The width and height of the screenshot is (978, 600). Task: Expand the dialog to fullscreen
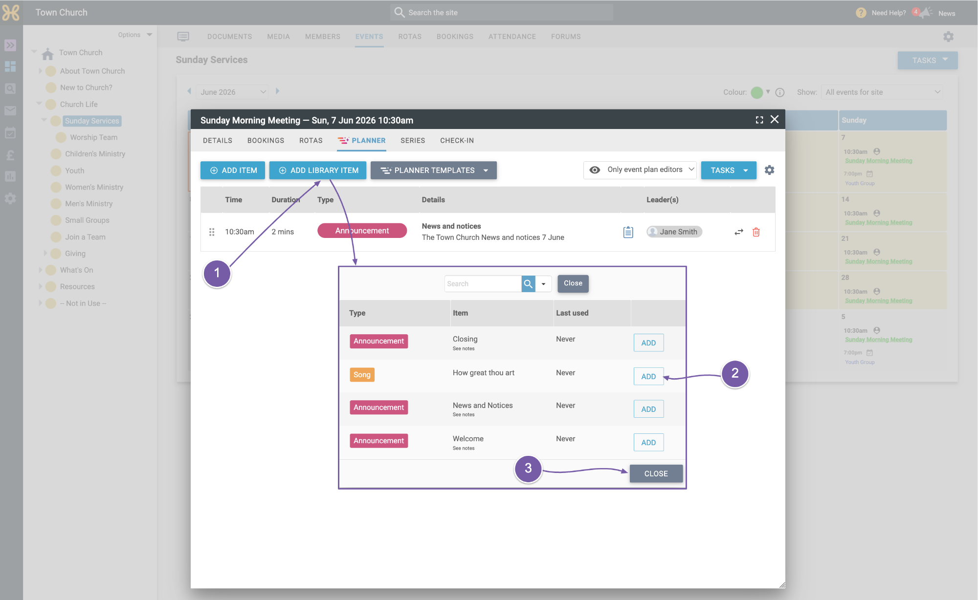pyautogui.click(x=759, y=120)
